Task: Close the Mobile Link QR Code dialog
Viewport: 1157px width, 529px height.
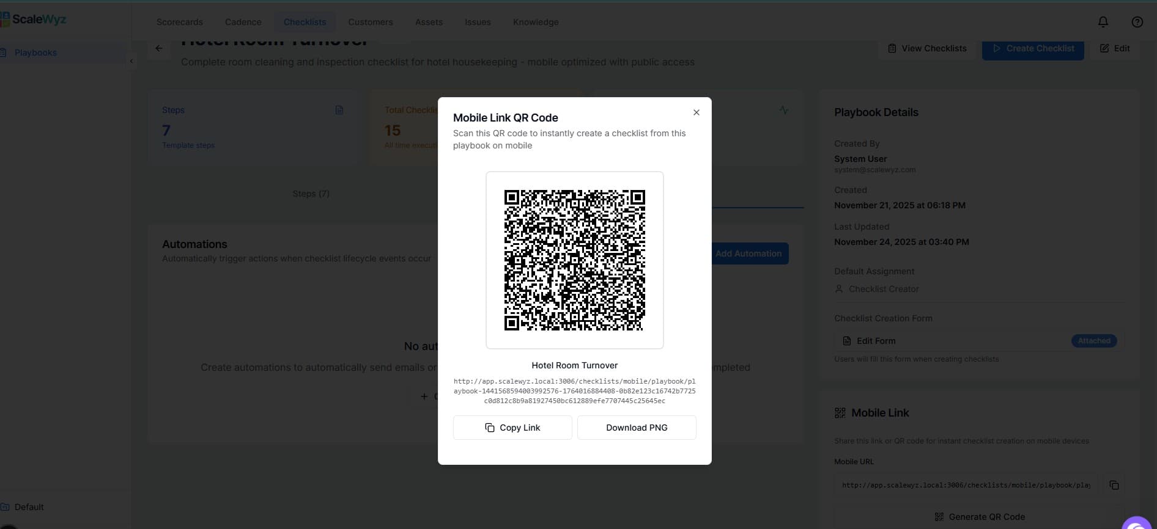Action: (696, 112)
